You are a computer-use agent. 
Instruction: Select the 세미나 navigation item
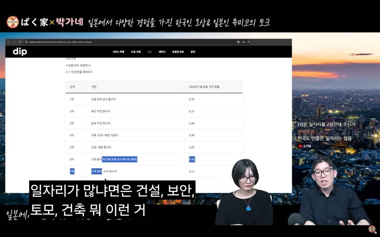(x=162, y=52)
